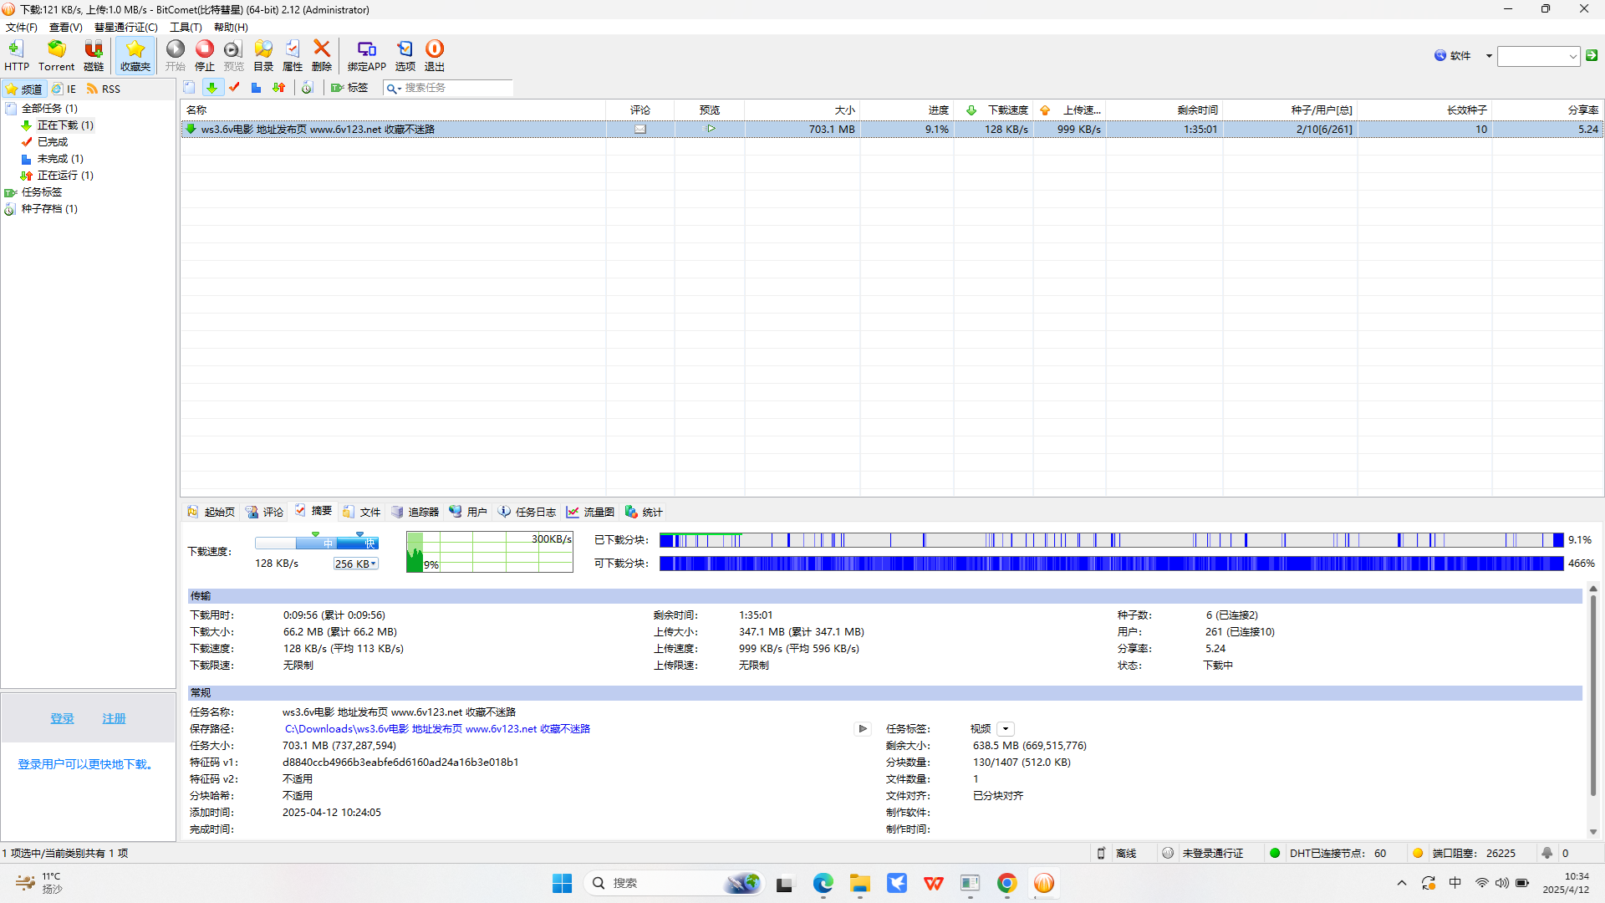Image resolution: width=1605 pixels, height=903 pixels.
Task: Add a new HTTP download task
Action: 16,55
